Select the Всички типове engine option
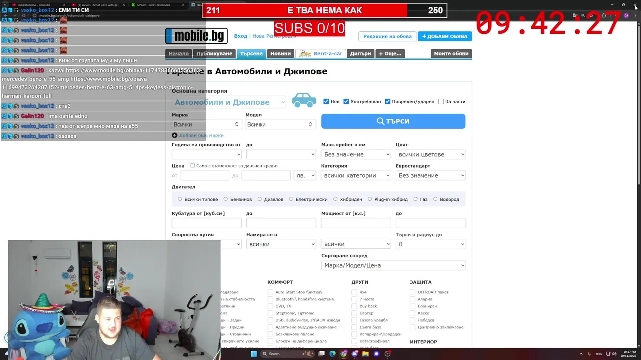 (x=180, y=199)
